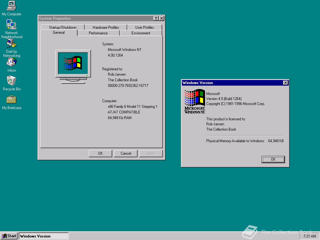Cancel the System Properties dialog
The image size is (320, 240).
click(126, 153)
